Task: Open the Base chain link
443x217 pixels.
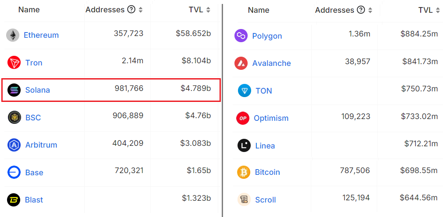Action: tap(34, 172)
